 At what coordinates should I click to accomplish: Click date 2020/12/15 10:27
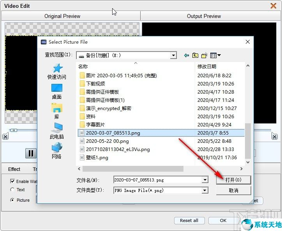coord(217,108)
